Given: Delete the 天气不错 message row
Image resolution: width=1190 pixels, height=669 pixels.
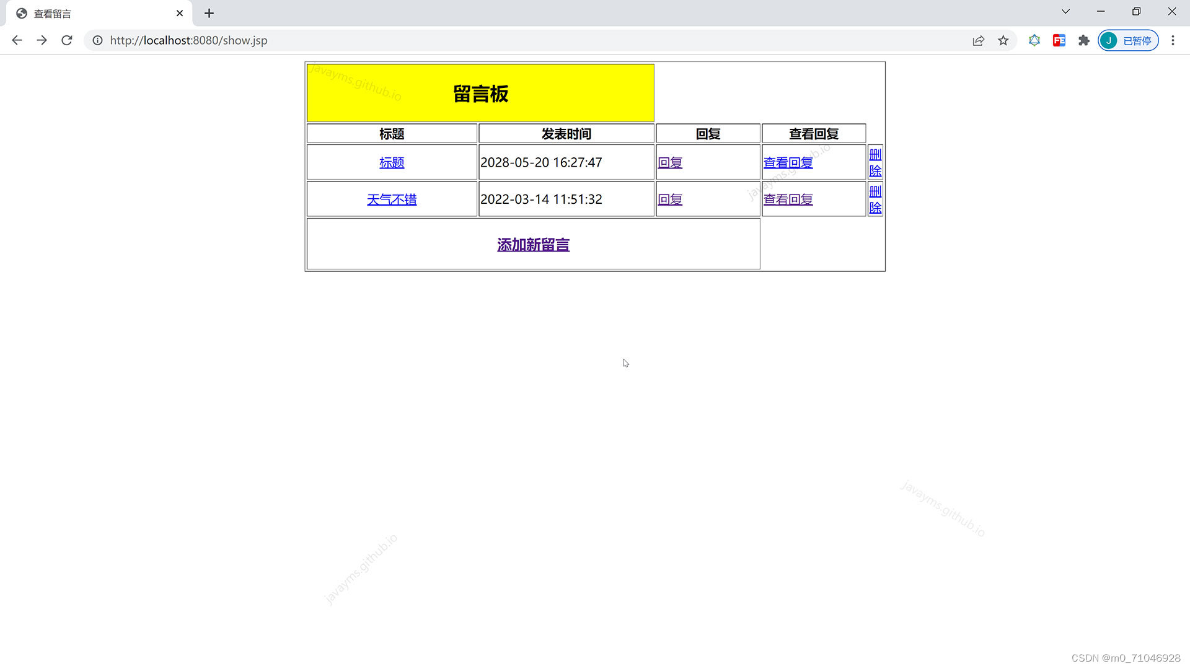Looking at the screenshot, I should (875, 199).
